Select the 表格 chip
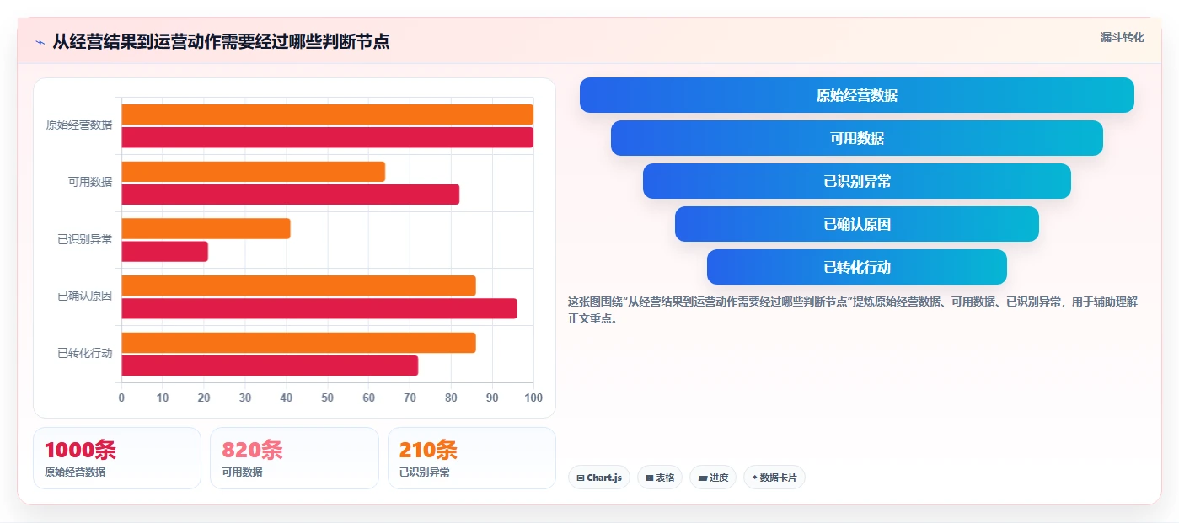Screen dimensions: 1179x523 (x=660, y=478)
